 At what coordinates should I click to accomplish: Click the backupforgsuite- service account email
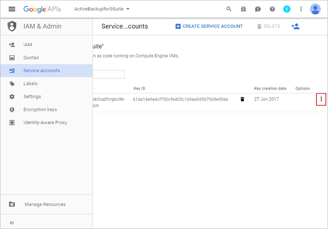(x=109, y=102)
